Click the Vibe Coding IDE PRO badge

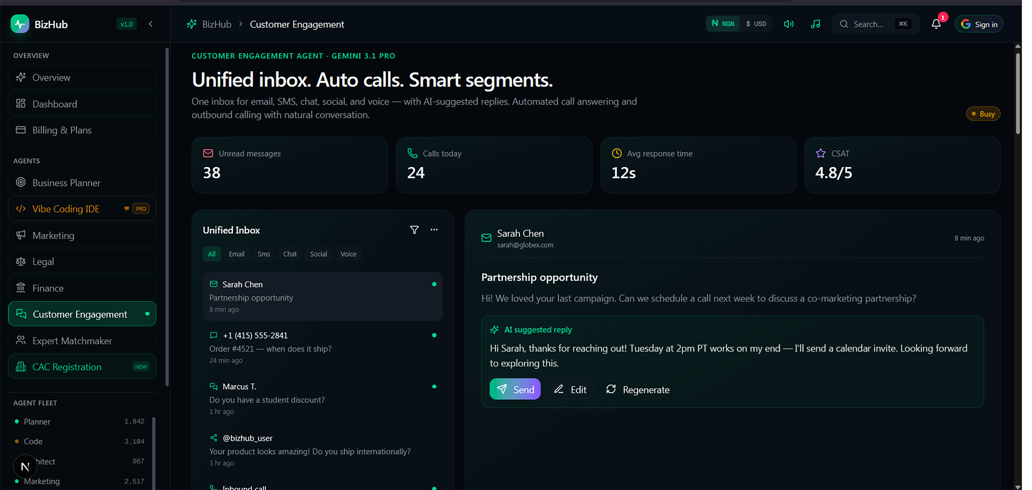click(141, 209)
